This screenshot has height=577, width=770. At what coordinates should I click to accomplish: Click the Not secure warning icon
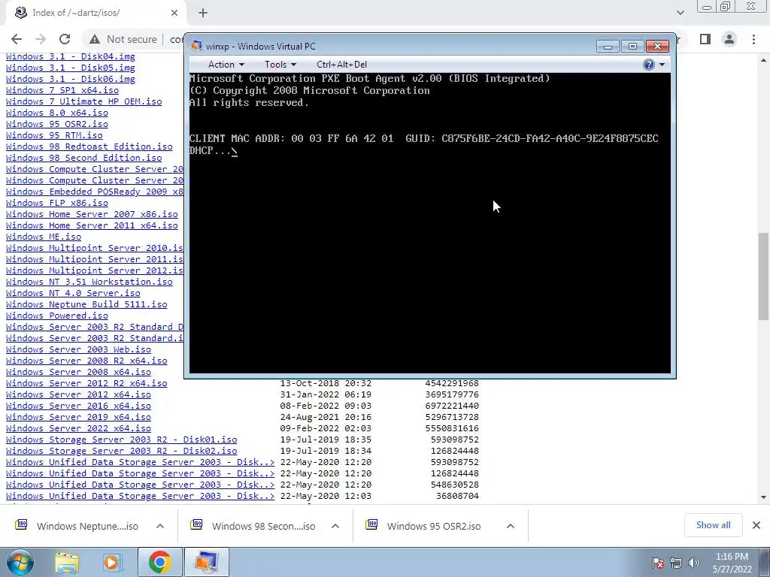coord(95,39)
